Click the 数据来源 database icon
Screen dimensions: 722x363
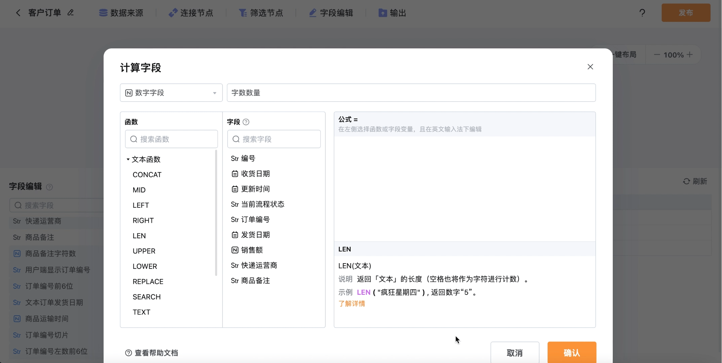103,13
